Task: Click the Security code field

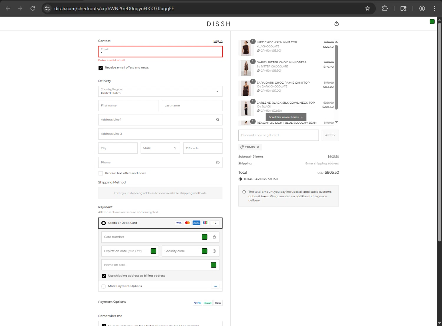Action: click(x=190, y=251)
